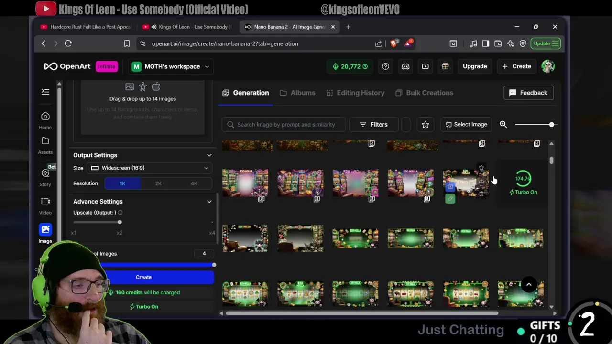Screen dimensions: 612x344
Task: Open the image upload icon in drop area
Action: 130,87
